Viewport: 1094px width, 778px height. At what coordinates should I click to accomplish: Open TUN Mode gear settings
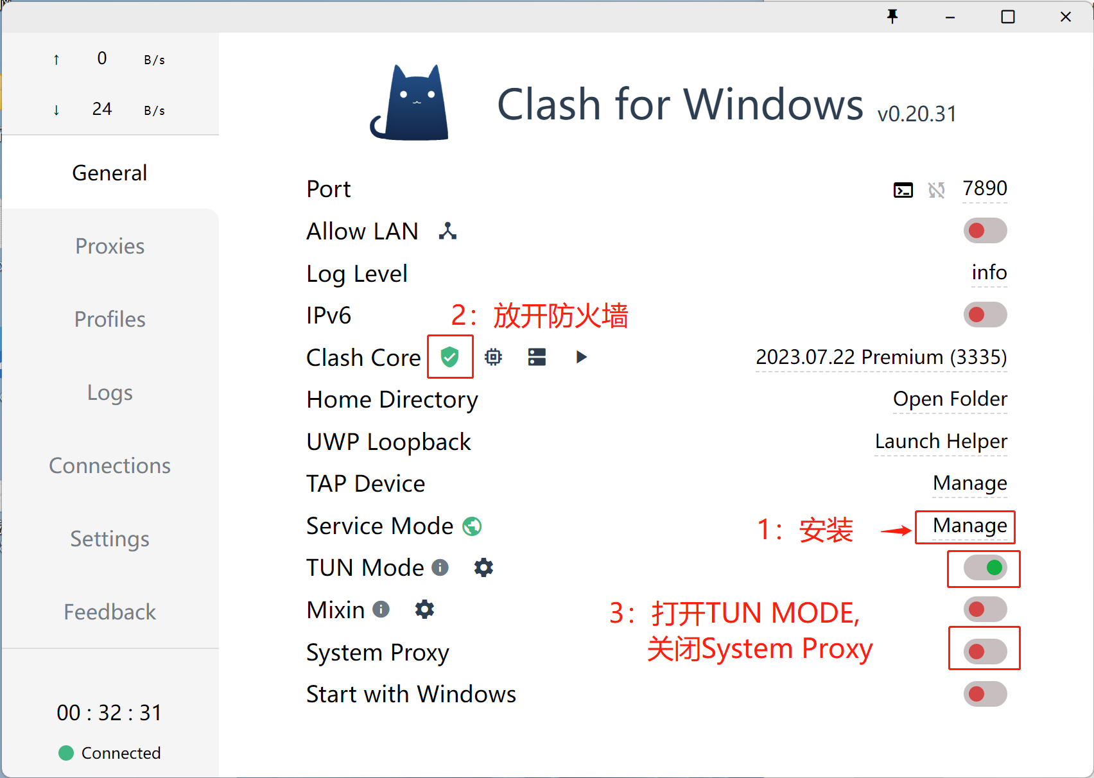[483, 567]
